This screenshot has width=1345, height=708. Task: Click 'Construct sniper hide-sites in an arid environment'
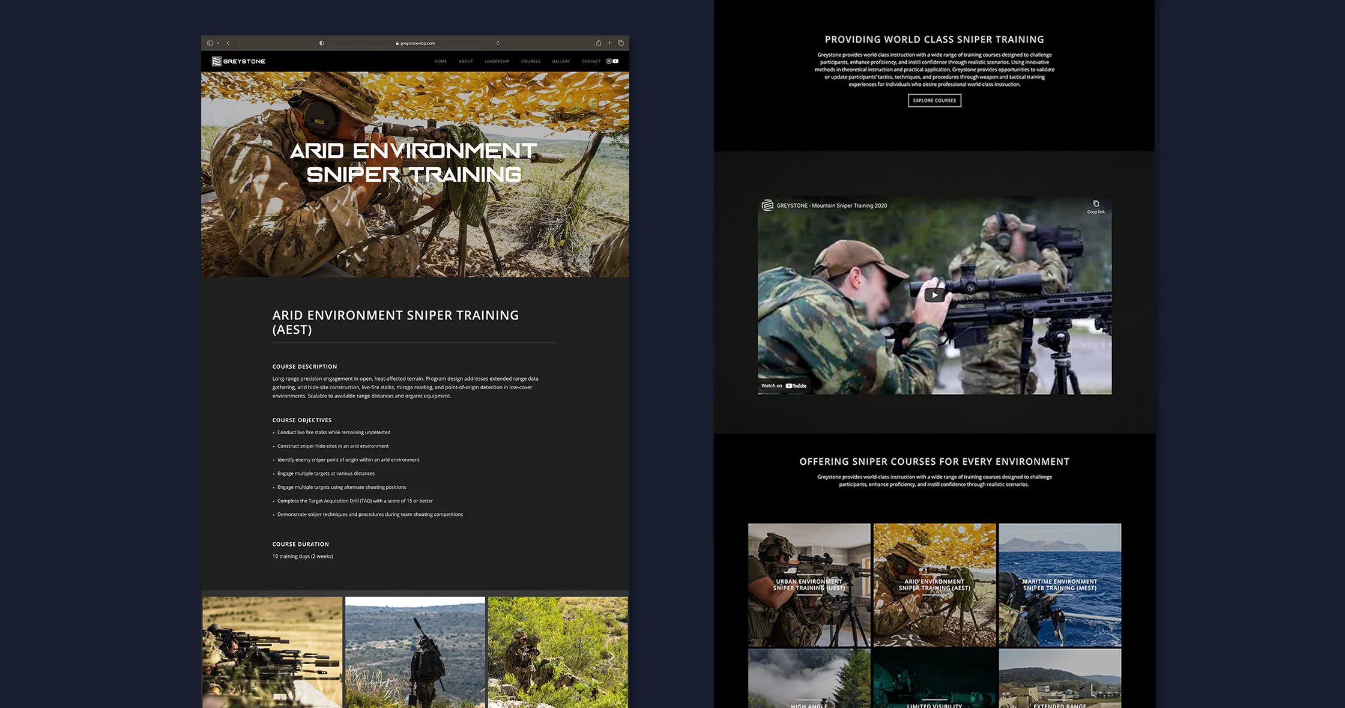click(333, 446)
